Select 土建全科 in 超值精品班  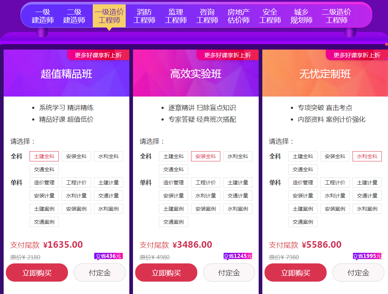tap(44, 156)
